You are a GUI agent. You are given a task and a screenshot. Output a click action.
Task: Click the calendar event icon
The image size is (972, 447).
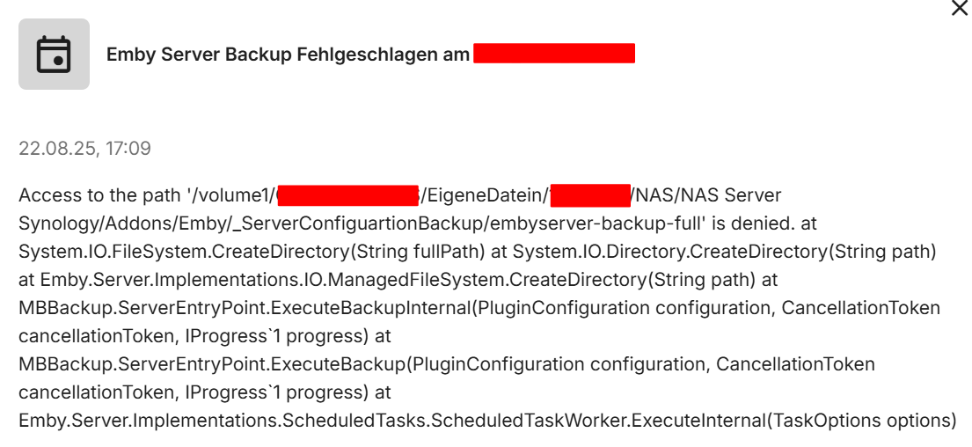pos(54,55)
